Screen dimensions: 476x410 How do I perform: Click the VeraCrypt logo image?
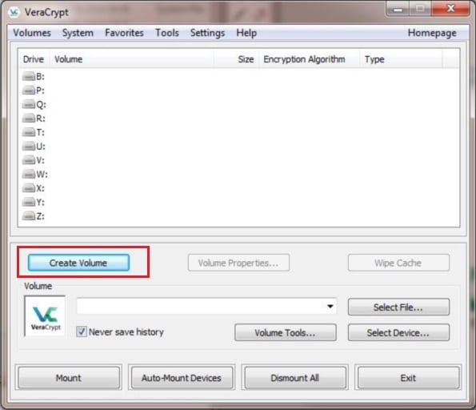click(45, 316)
